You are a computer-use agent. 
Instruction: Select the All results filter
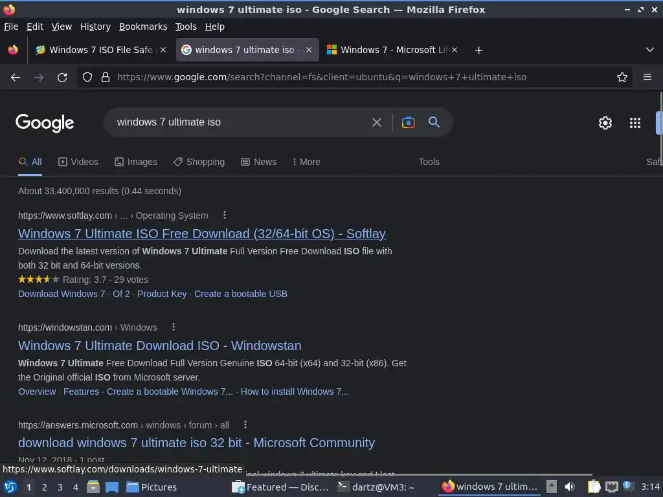pyautogui.click(x=30, y=162)
